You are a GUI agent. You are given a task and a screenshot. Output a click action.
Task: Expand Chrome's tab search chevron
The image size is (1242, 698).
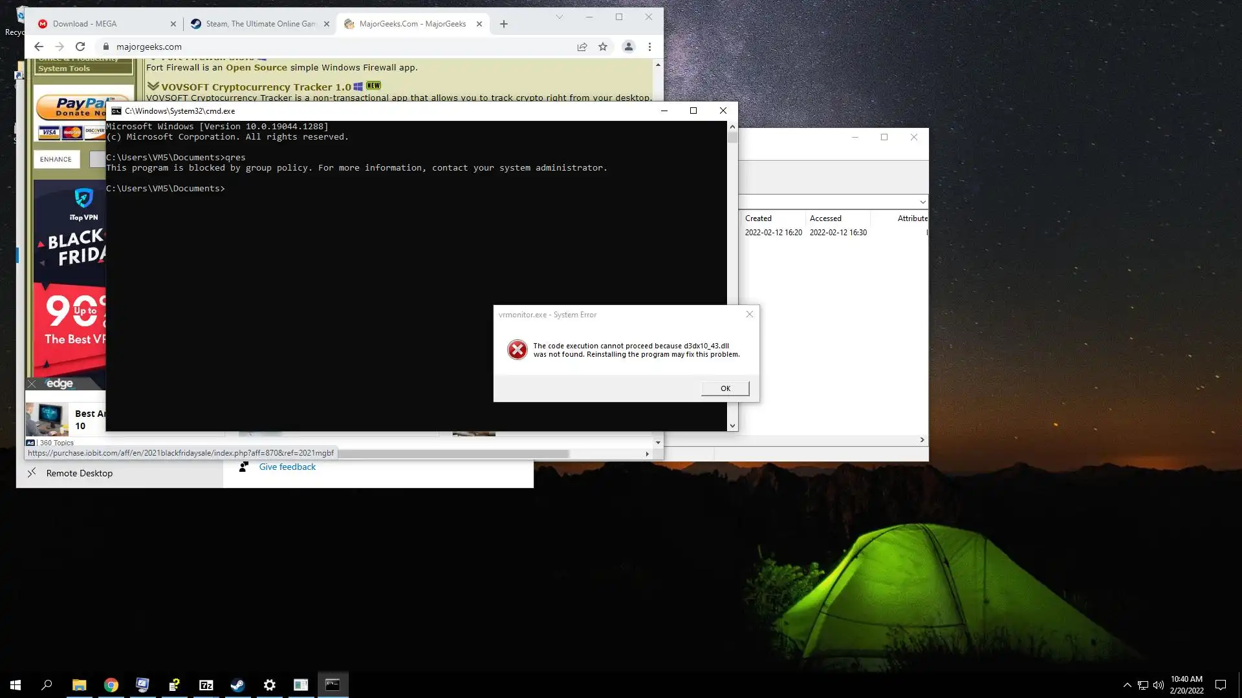tap(559, 17)
